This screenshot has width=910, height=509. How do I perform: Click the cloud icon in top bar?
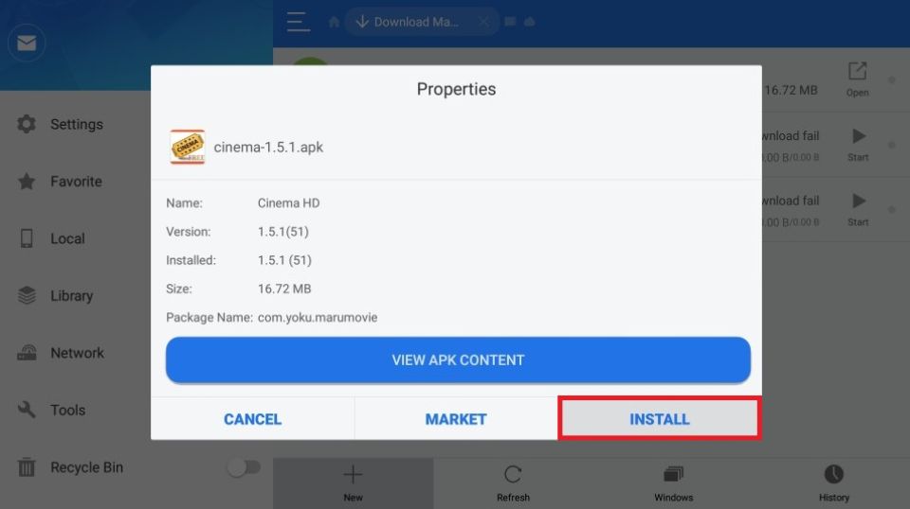[x=529, y=22]
